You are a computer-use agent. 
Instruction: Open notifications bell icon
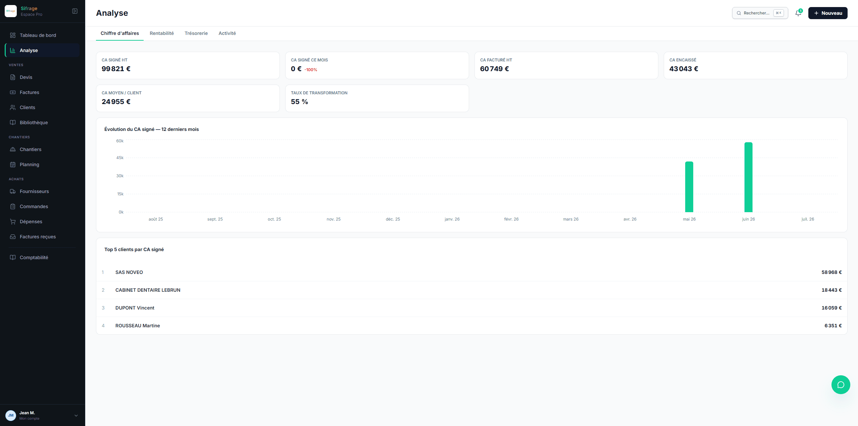798,13
